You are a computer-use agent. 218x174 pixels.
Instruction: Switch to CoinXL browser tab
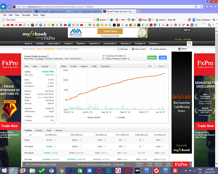85,11
